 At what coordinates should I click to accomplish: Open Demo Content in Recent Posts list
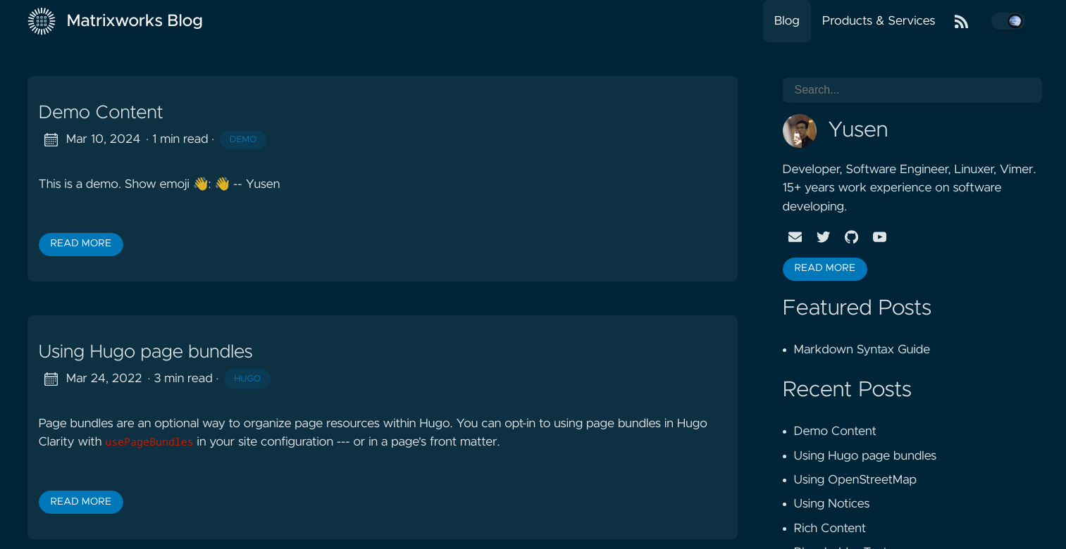coord(835,431)
